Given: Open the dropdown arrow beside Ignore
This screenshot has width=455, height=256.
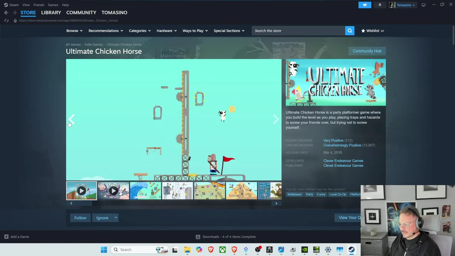Looking at the screenshot, I should point(116,218).
